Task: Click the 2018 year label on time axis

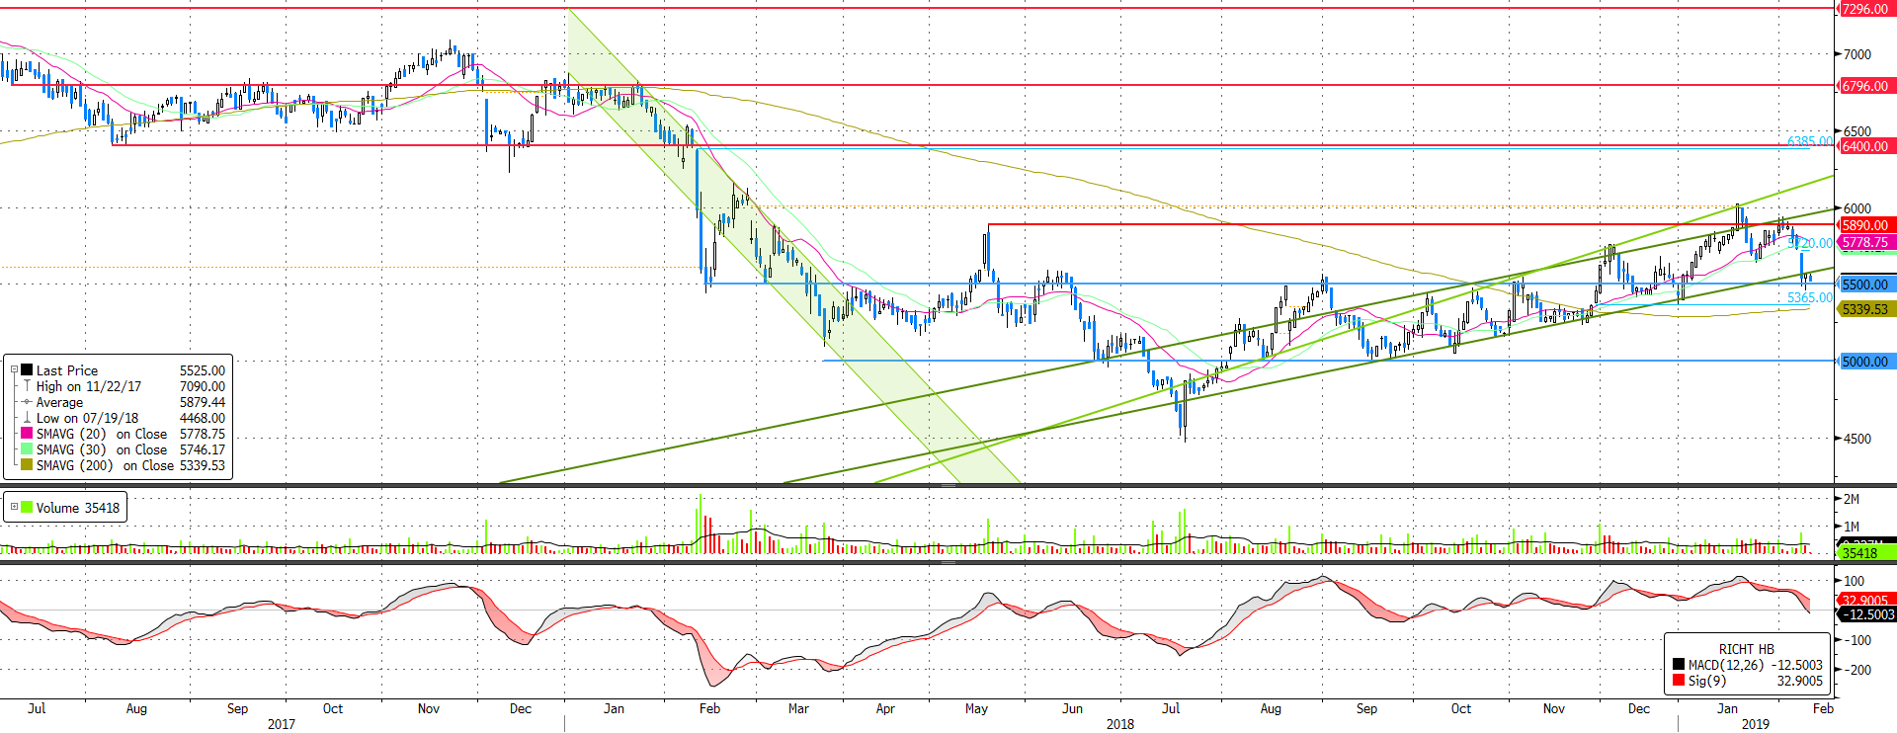Action: coord(1120,724)
